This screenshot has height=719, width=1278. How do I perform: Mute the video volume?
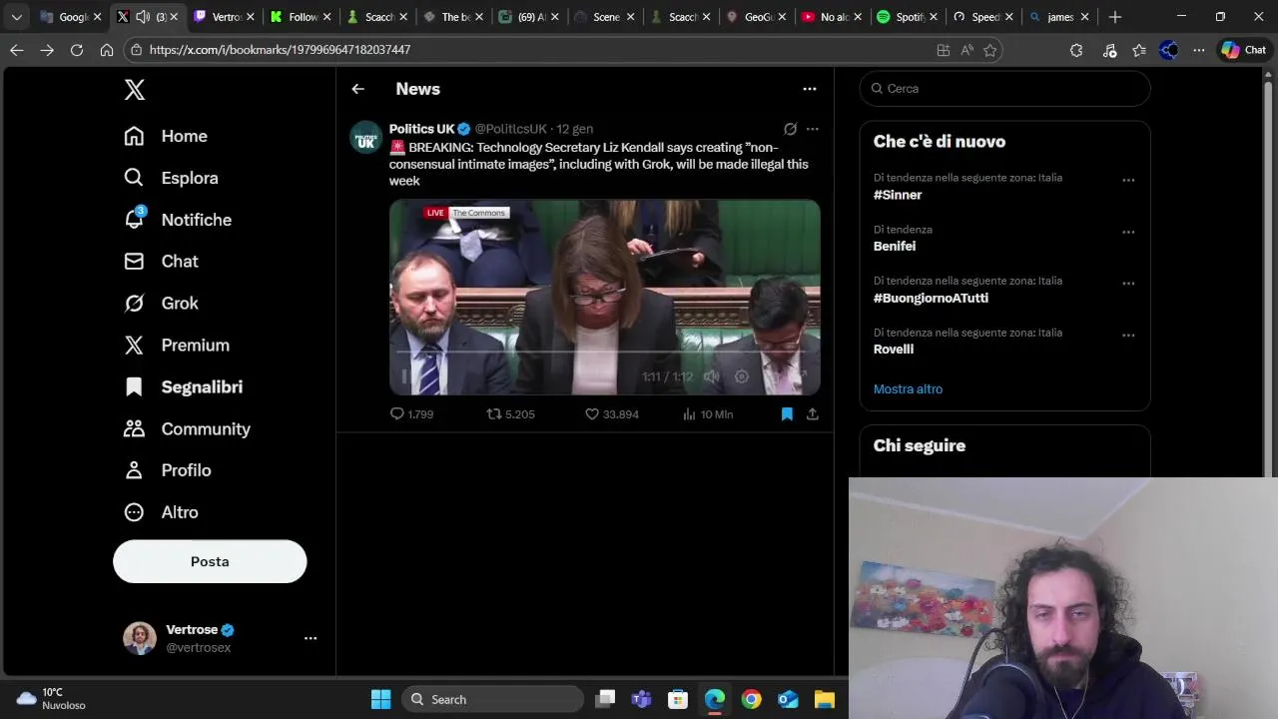[x=711, y=376]
